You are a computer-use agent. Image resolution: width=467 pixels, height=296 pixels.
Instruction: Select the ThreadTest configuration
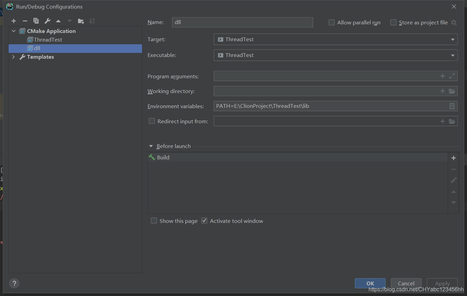[48, 40]
